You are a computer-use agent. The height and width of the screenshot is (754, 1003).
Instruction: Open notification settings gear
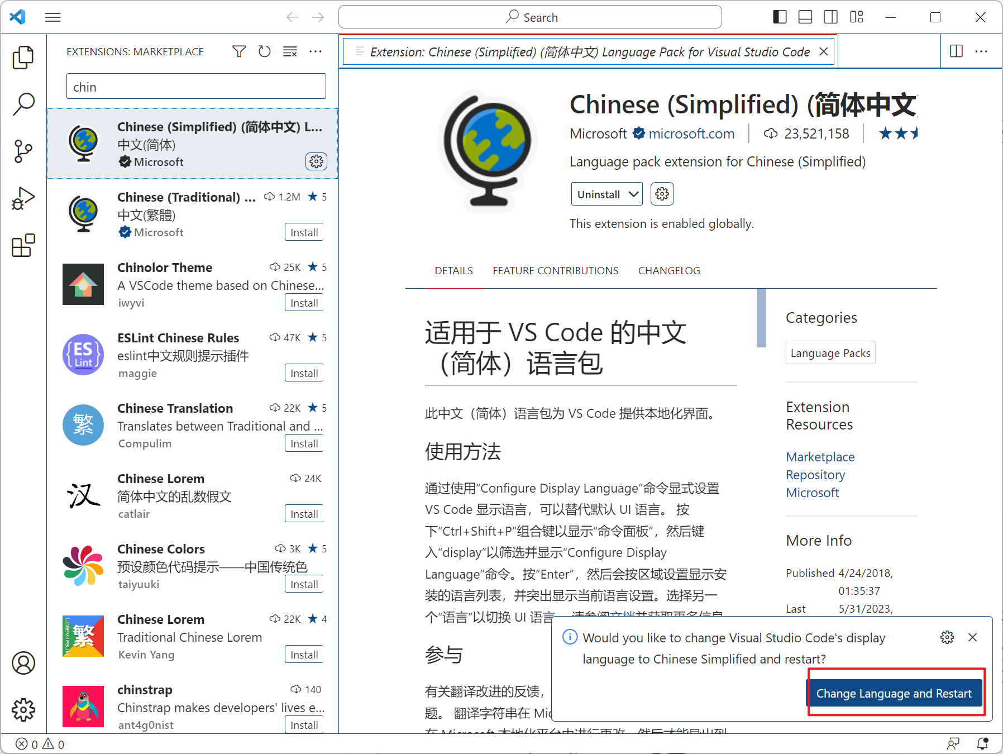(x=947, y=637)
